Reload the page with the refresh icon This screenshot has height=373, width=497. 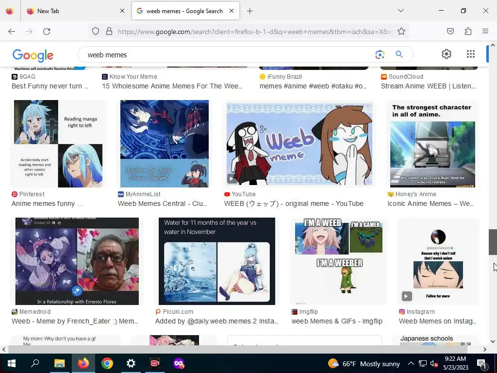click(x=47, y=31)
